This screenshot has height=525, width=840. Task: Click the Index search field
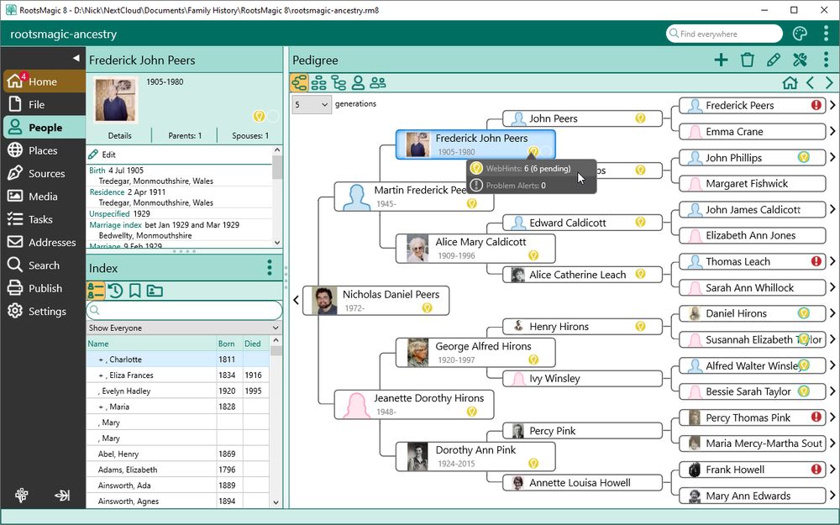coord(184,310)
